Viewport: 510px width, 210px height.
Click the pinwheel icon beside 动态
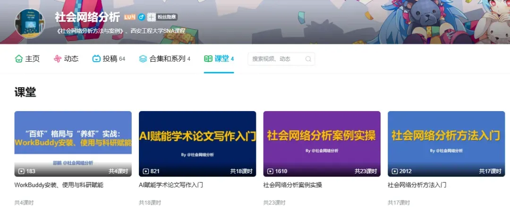tap(58, 59)
